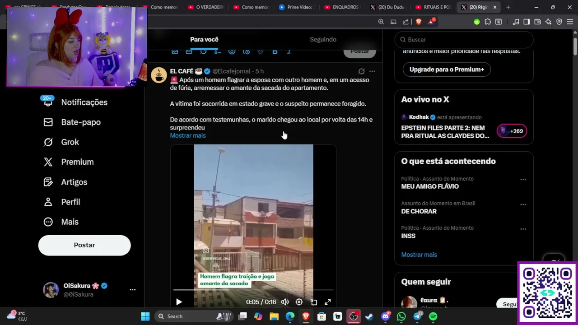Click the share page icon in address bar

click(406, 22)
